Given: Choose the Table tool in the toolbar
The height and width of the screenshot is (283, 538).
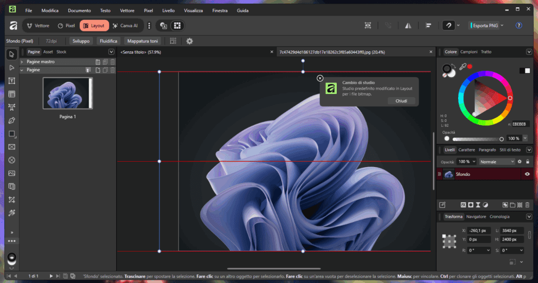Looking at the screenshot, I should pyautogui.click(x=12, y=94).
